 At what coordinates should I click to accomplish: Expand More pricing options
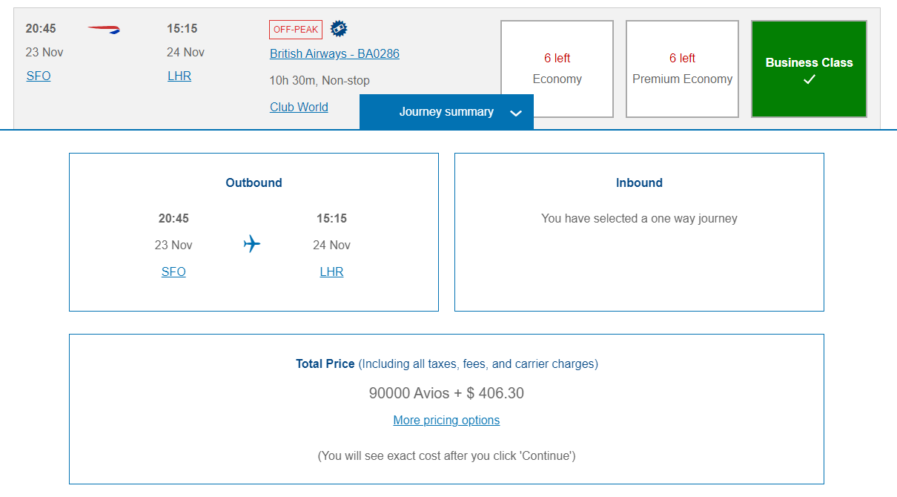tap(446, 420)
